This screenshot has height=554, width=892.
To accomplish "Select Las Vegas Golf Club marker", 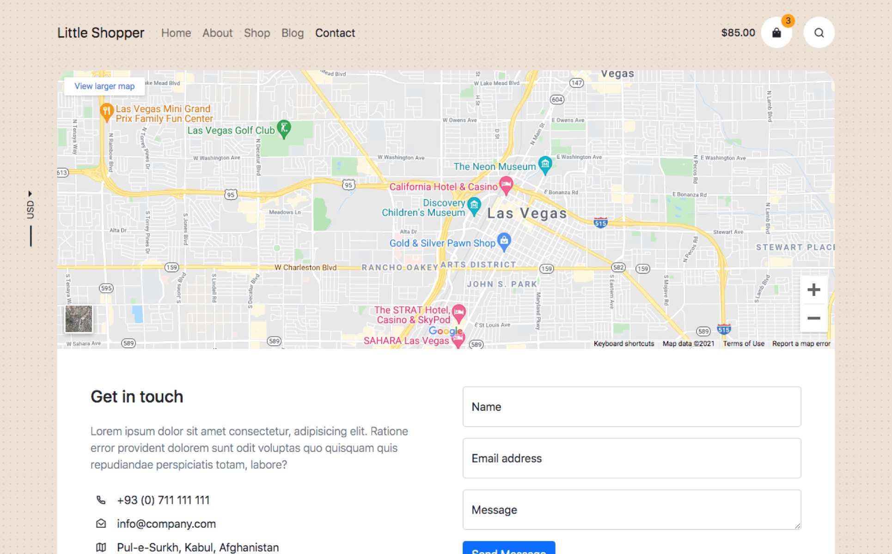I will click(284, 128).
